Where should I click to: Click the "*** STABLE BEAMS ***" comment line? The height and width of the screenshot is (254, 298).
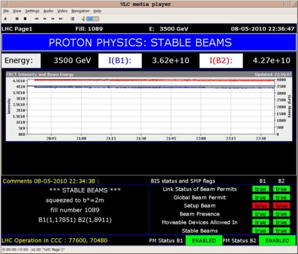coord(85,190)
